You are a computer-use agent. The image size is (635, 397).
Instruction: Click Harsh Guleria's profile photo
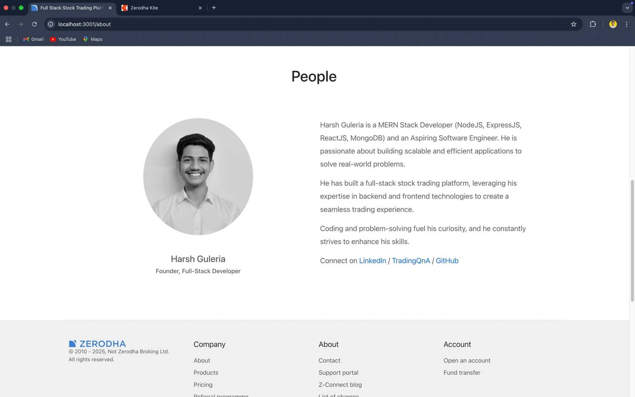pyautogui.click(x=198, y=176)
